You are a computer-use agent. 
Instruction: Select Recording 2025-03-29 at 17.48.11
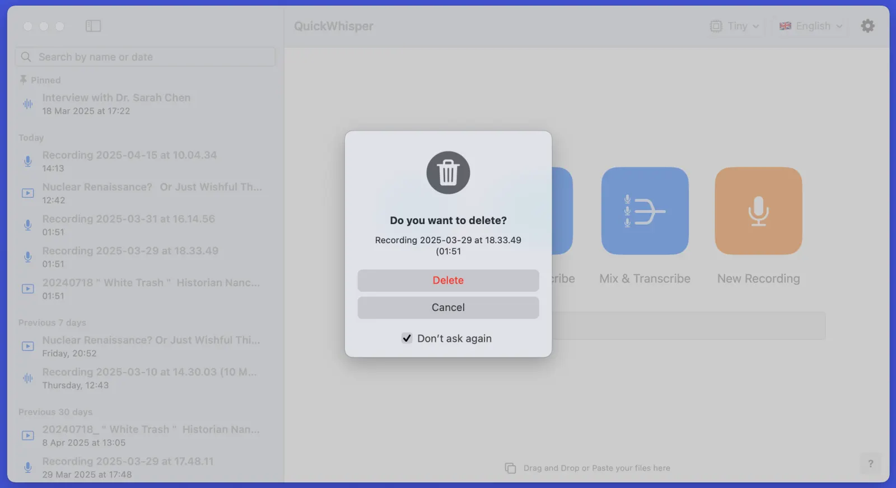pyautogui.click(x=145, y=467)
